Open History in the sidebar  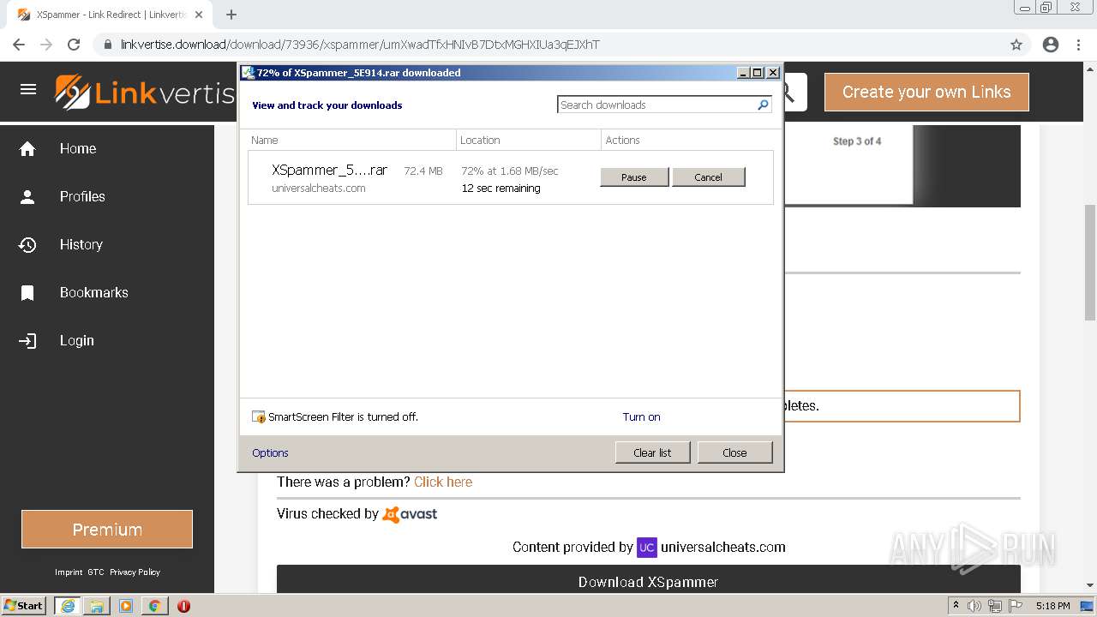81,244
